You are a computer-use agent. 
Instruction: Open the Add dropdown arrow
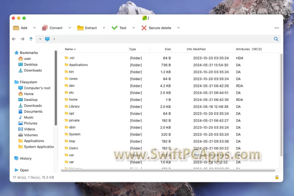tap(34, 28)
